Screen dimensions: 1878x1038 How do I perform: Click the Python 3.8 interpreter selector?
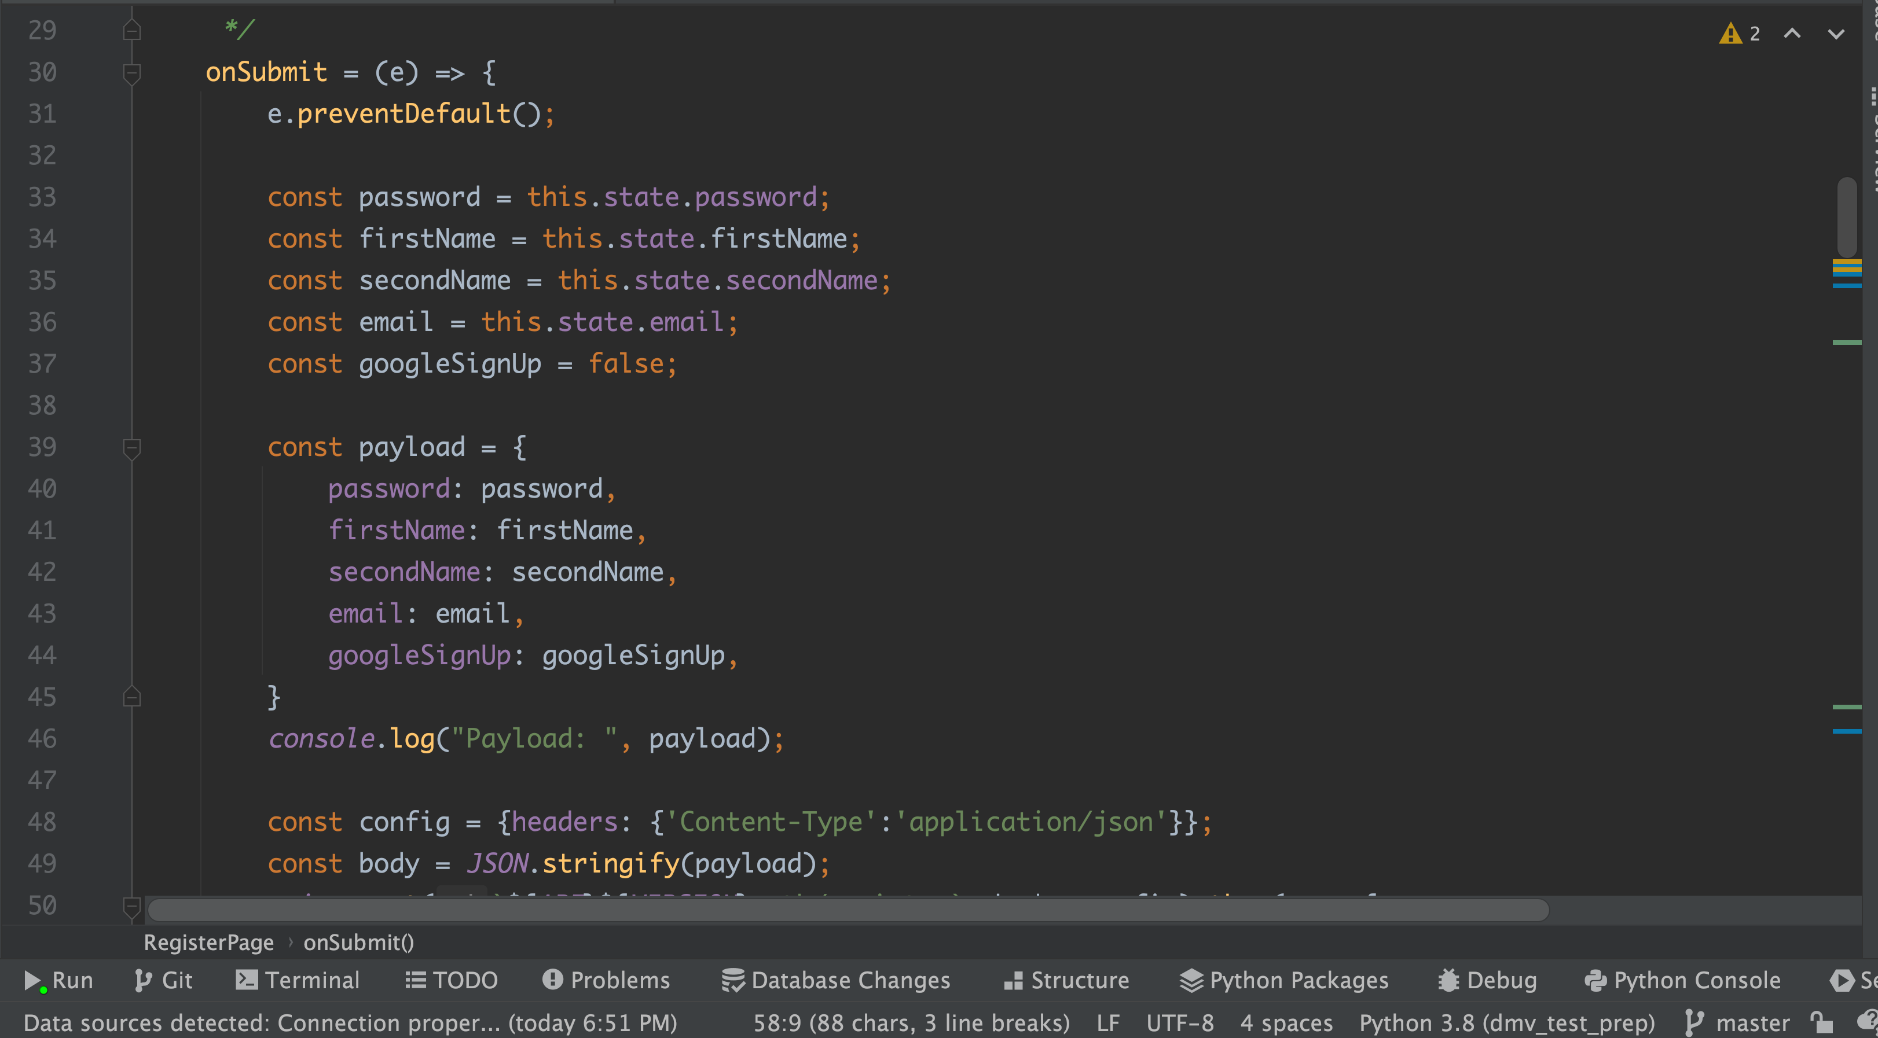pyautogui.click(x=1506, y=1023)
